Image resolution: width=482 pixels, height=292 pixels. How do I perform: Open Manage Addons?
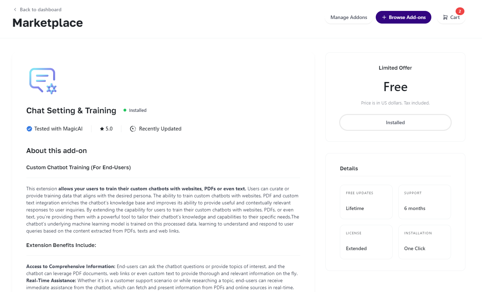tap(349, 17)
